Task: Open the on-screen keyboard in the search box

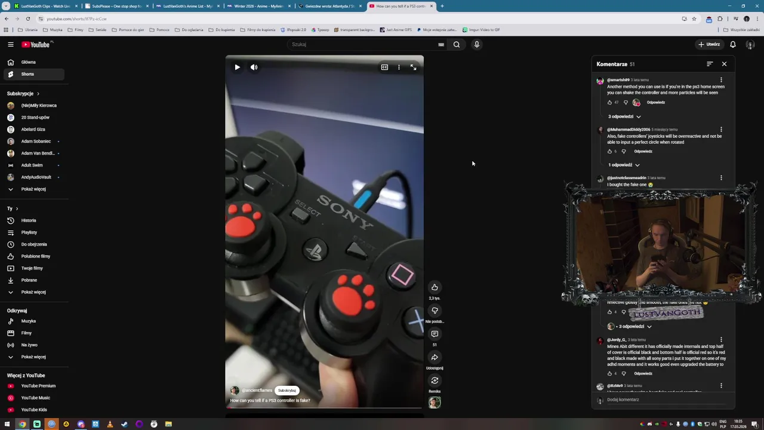Action: coord(441,44)
